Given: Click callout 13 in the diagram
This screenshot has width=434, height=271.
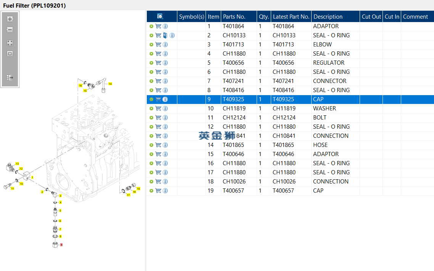Looking at the screenshot, I should tap(17, 164).
